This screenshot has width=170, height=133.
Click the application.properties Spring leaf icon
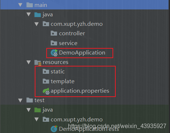(46, 91)
